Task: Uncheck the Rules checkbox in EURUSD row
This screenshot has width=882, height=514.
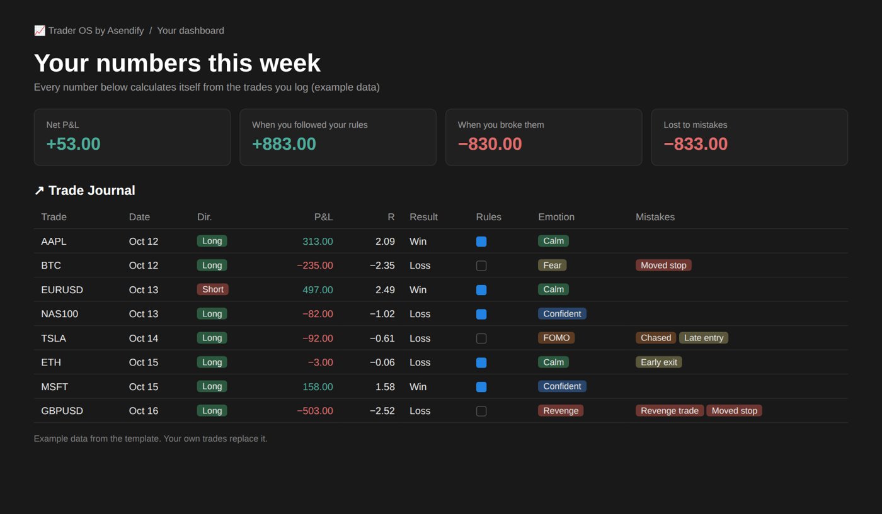Action: (481, 290)
